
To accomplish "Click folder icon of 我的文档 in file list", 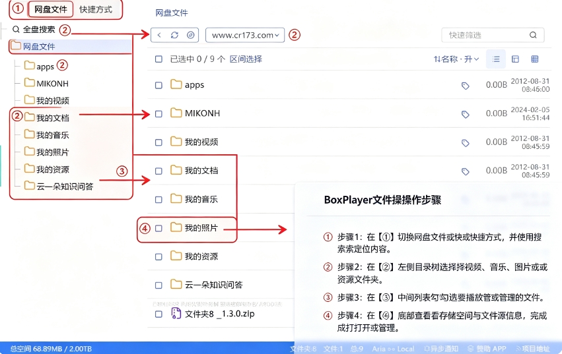I will click(x=176, y=170).
